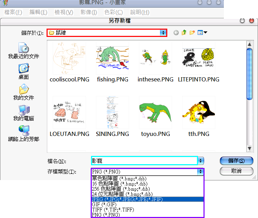Choose 24 位元點陣圖 format option

coord(147,194)
